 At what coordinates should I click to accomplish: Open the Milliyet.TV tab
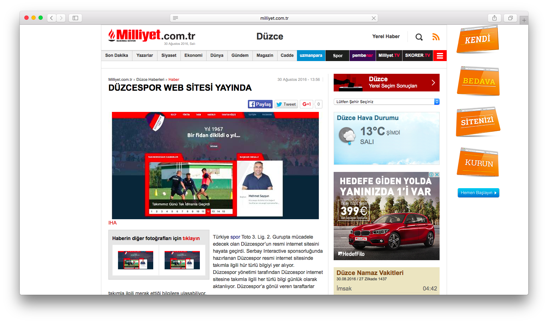tap(389, 55)
